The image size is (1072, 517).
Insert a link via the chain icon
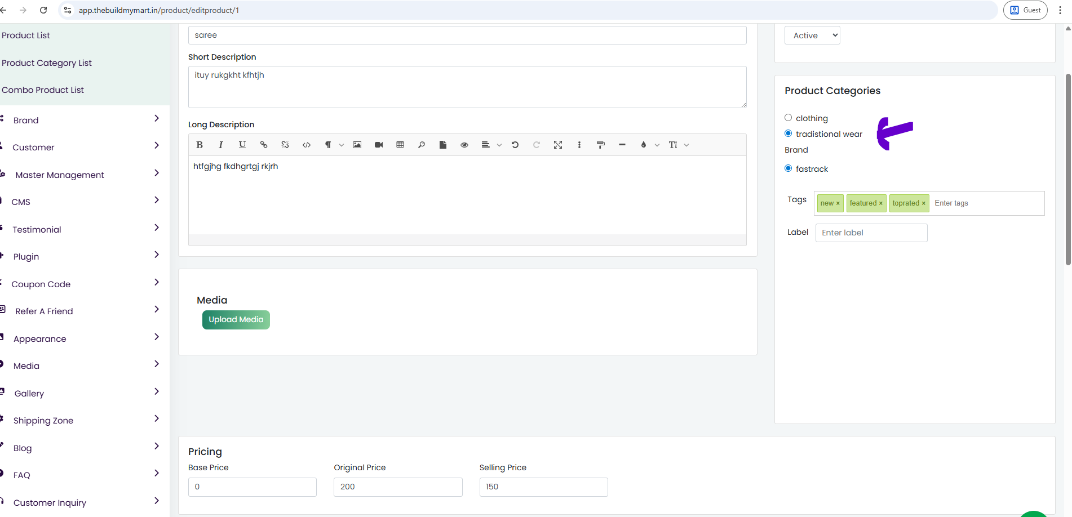(264, 145)
